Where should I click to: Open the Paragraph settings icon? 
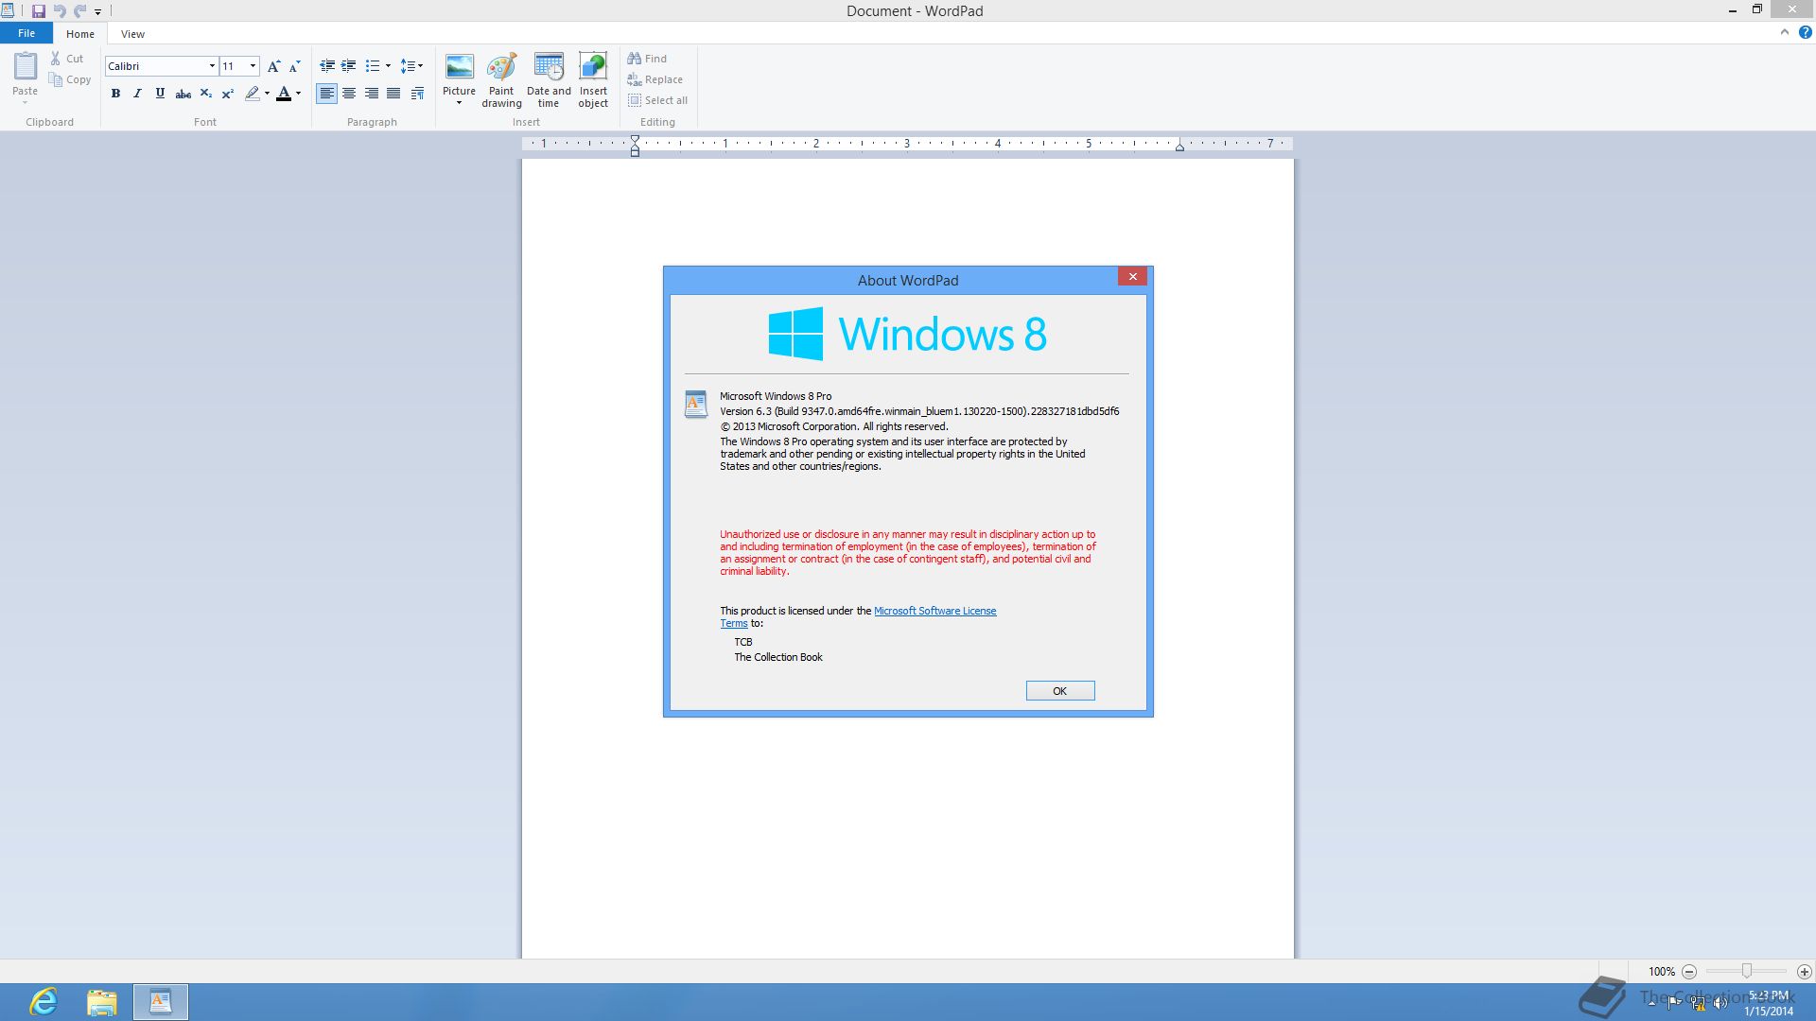click(x=417, y=94)
